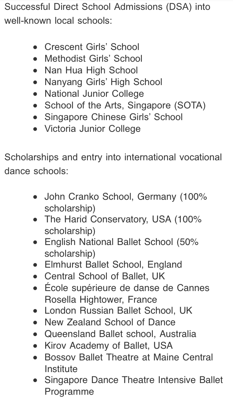This screenshot has height=398, width=233.
Task: Click Nanyang Girls' High School entry
Action: [103, 82]
